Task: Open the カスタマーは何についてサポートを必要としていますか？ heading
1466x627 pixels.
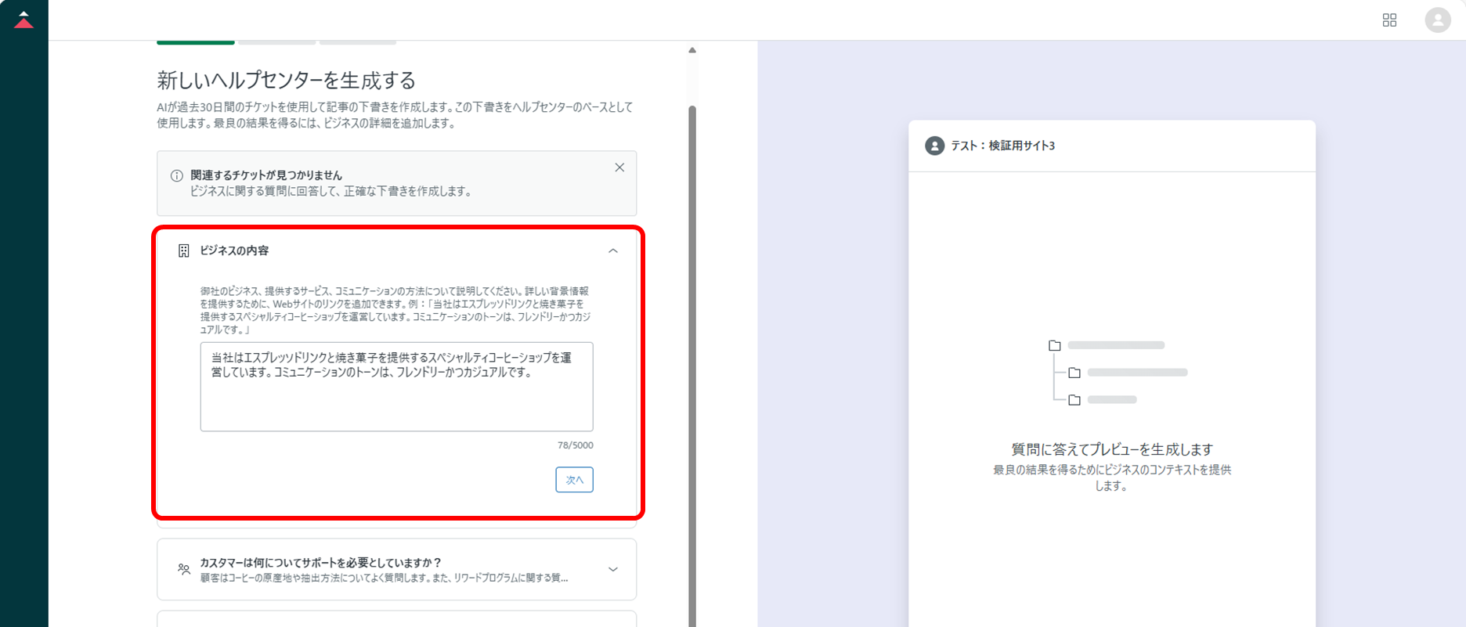Action: click(320, 563)
